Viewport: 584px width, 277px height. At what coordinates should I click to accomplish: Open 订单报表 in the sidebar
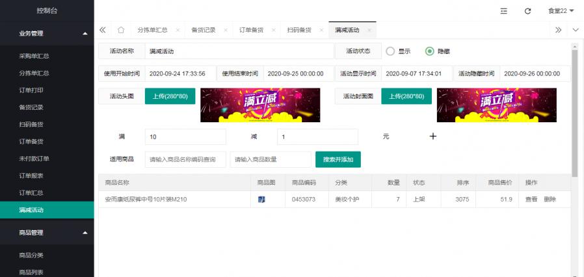click(x=31, y=176)
